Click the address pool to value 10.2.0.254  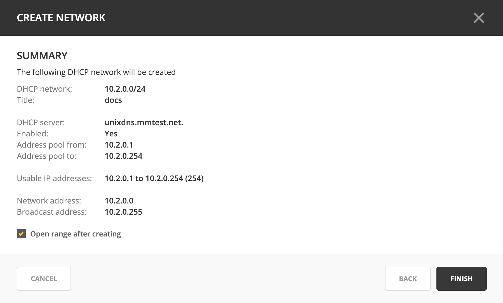(123, 156)
